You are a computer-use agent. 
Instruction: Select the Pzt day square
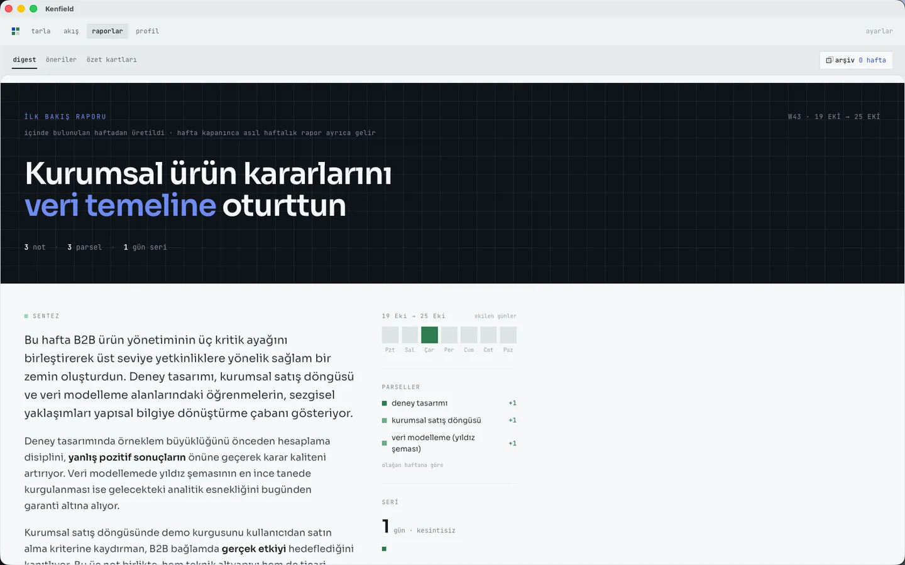tap(390, 335)
